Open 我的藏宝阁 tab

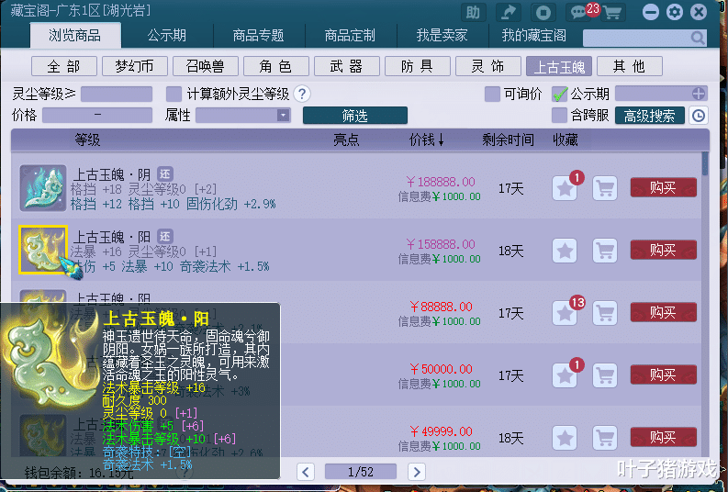[x=534, y=35]
